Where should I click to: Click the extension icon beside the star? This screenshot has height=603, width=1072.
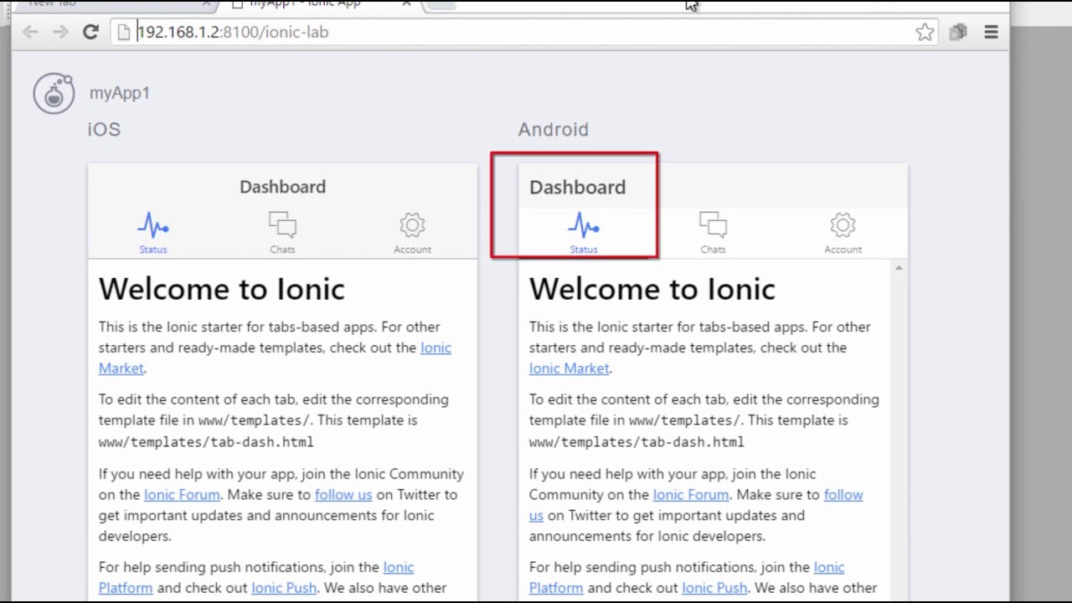tap(958, 32)
